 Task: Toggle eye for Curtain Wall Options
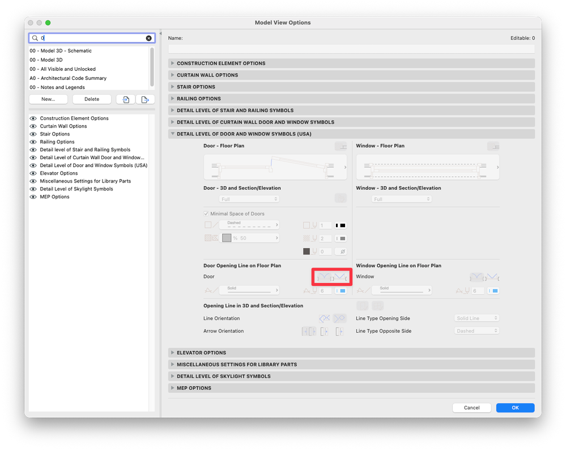click(x=33, y=126)
